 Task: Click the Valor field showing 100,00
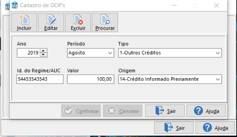[x=90, y=79]
